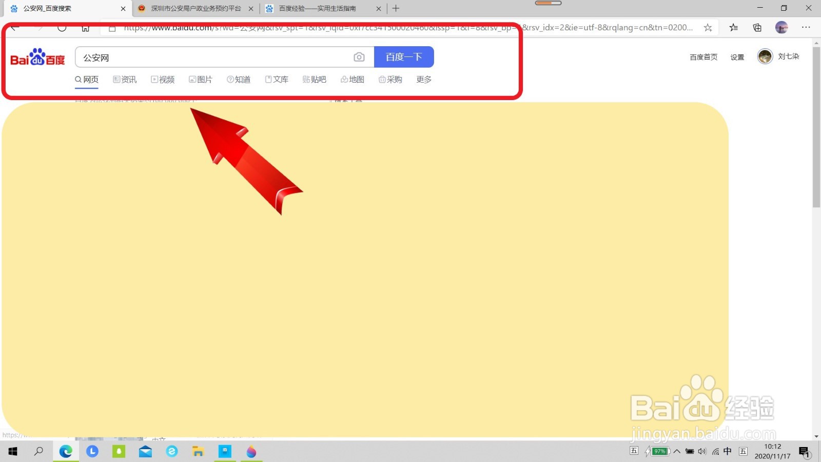The height and width of the screenshot is (462, 821).
Task: Click the browser profile picture
Action: tap(781, 28)
